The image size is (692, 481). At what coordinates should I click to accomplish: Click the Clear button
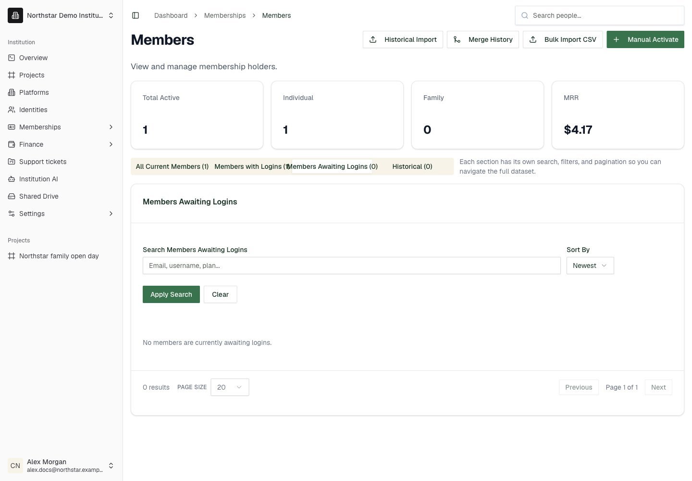pyautogui.click(x=221, y=294)
